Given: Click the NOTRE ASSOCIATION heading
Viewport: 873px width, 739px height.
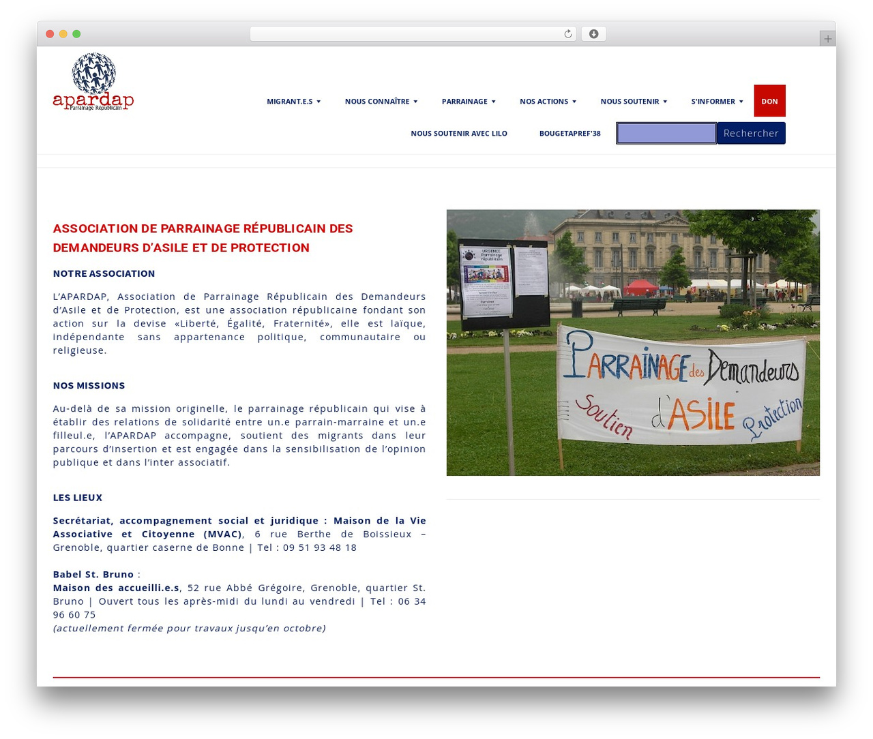Looking at the screenshot, I should (104, 273).
